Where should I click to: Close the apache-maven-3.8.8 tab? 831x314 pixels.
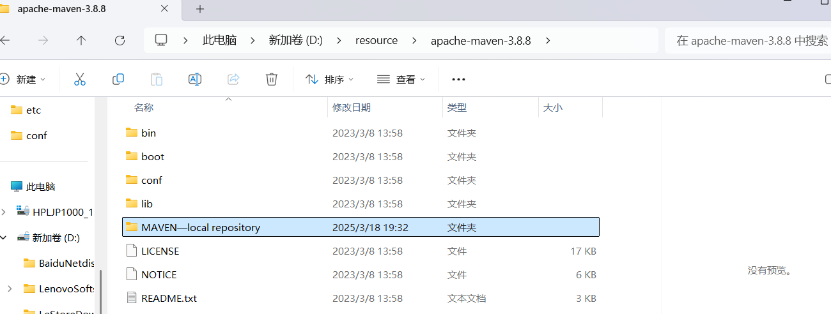click(164, 9)
